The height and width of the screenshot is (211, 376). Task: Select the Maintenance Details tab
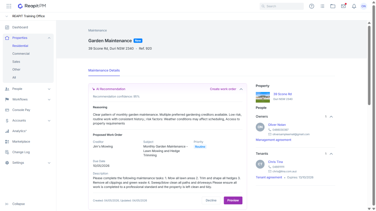[104, 70]
